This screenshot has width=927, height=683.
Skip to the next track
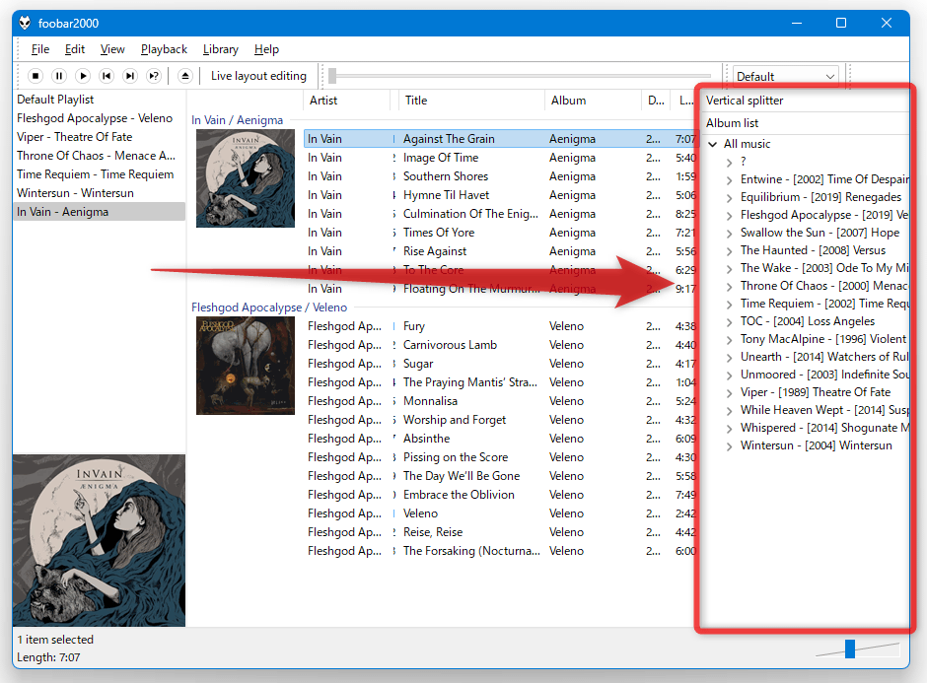click(x=130, y=76)
